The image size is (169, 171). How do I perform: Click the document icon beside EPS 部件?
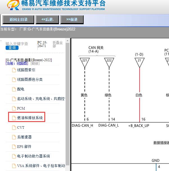[14, 147]
